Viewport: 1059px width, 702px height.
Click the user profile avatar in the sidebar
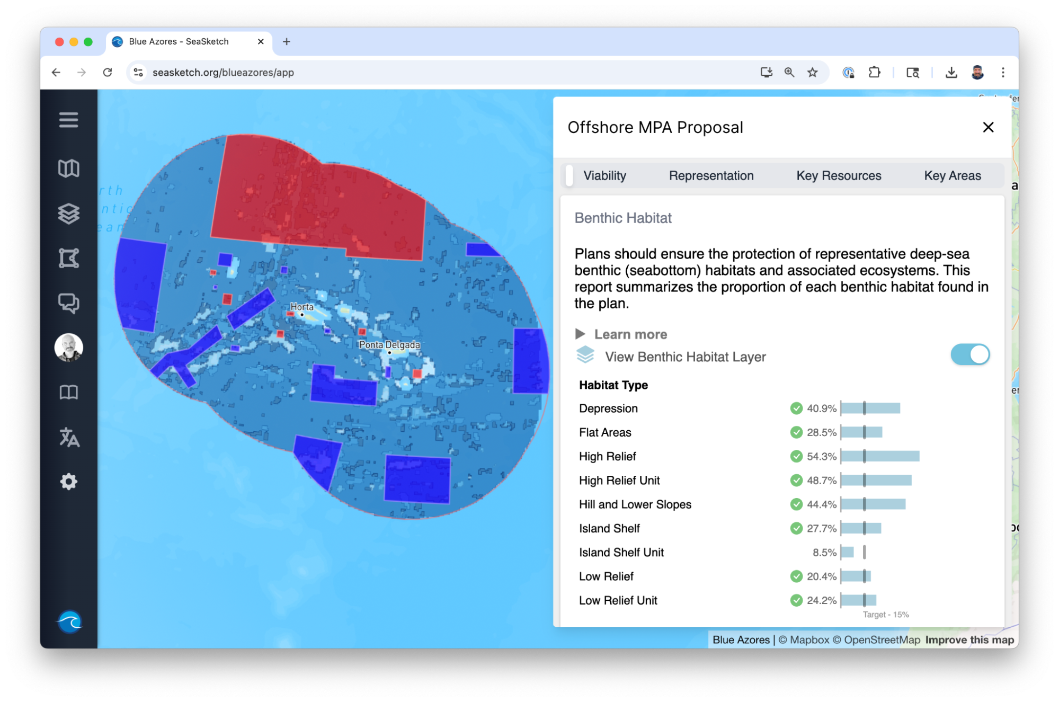click(x=68, y=348)
